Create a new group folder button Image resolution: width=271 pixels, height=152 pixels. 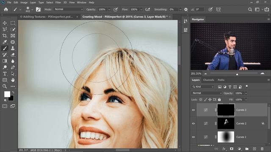(x=247, y=149)
